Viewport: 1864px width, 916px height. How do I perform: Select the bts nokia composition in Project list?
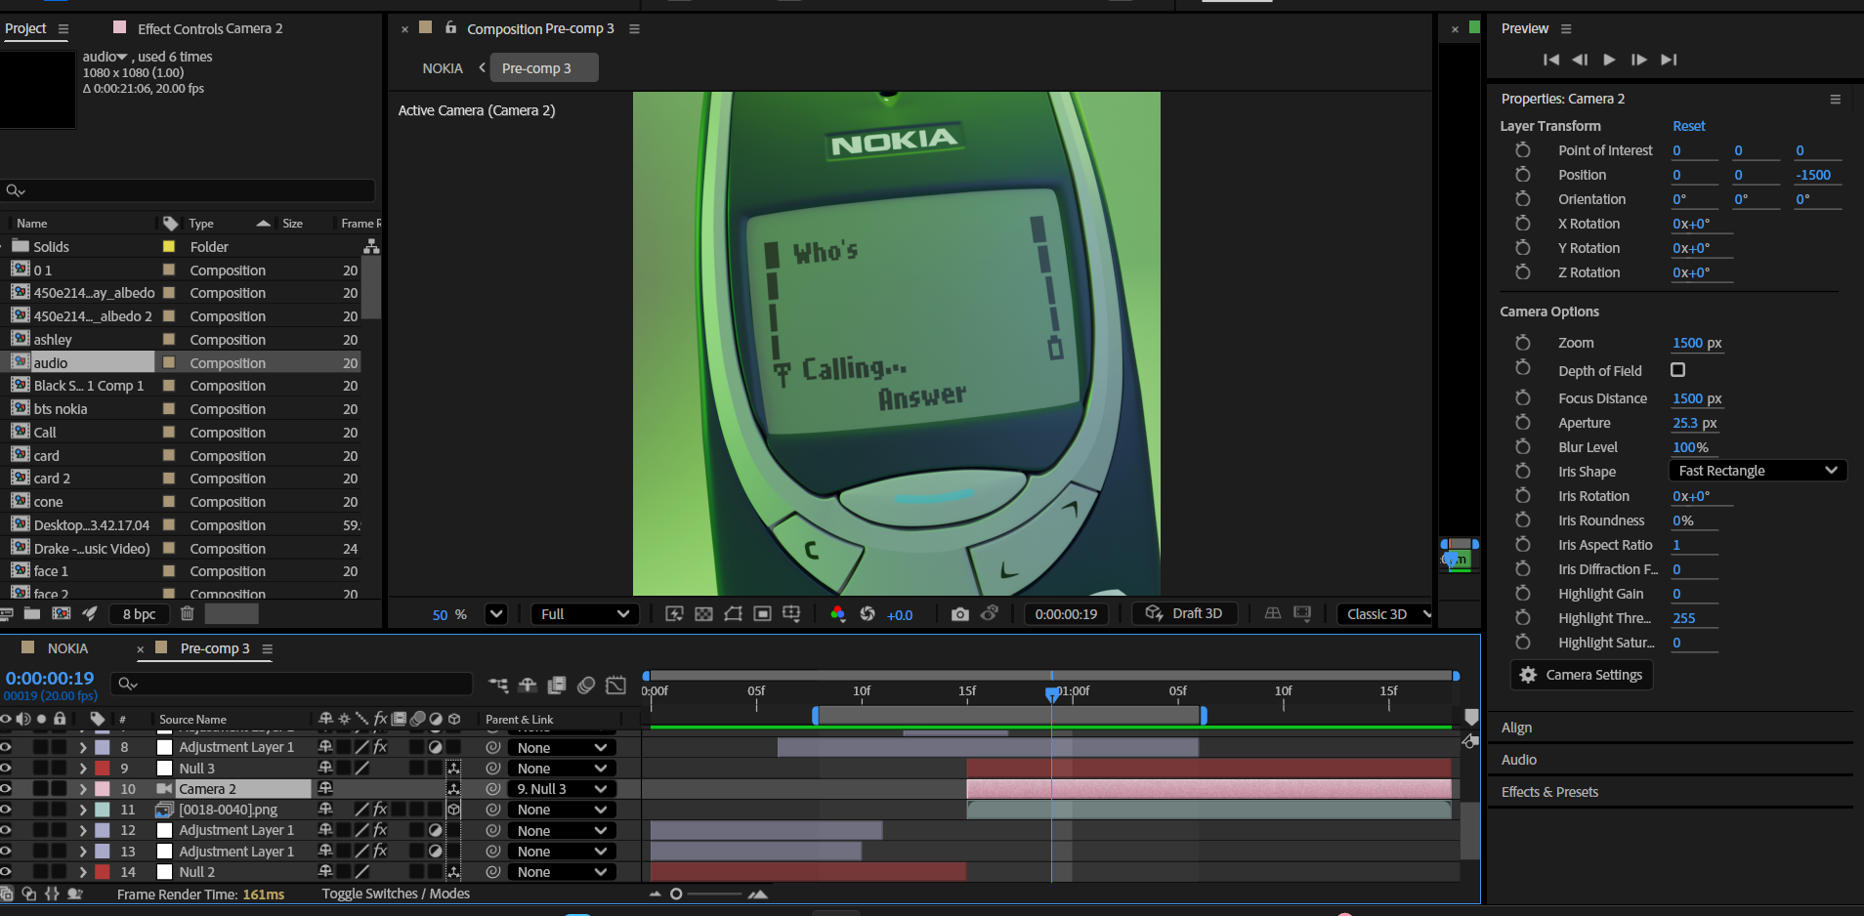click(61, 409)
